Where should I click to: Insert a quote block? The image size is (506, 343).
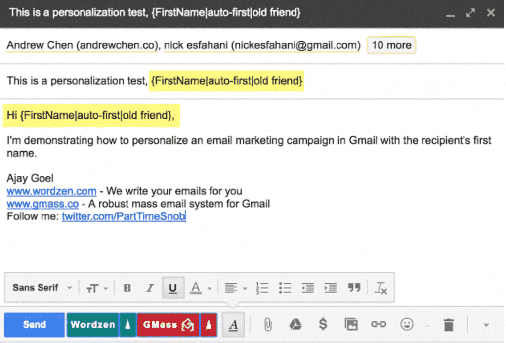[x=354, y=288]
